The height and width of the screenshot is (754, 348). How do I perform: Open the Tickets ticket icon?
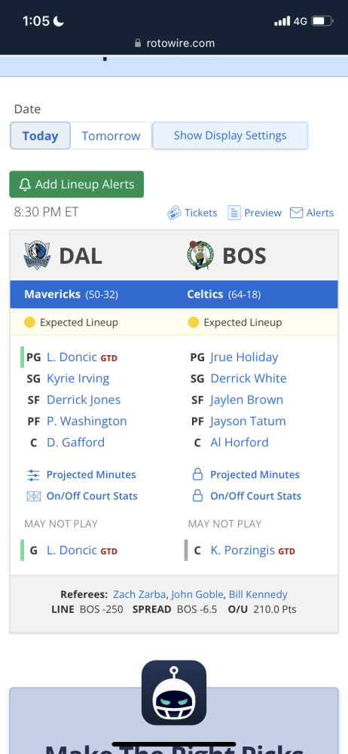tap(174, 213)
